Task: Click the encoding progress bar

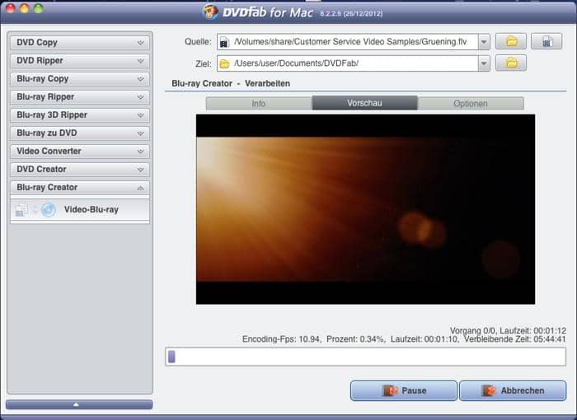Action: coord(365,357)
